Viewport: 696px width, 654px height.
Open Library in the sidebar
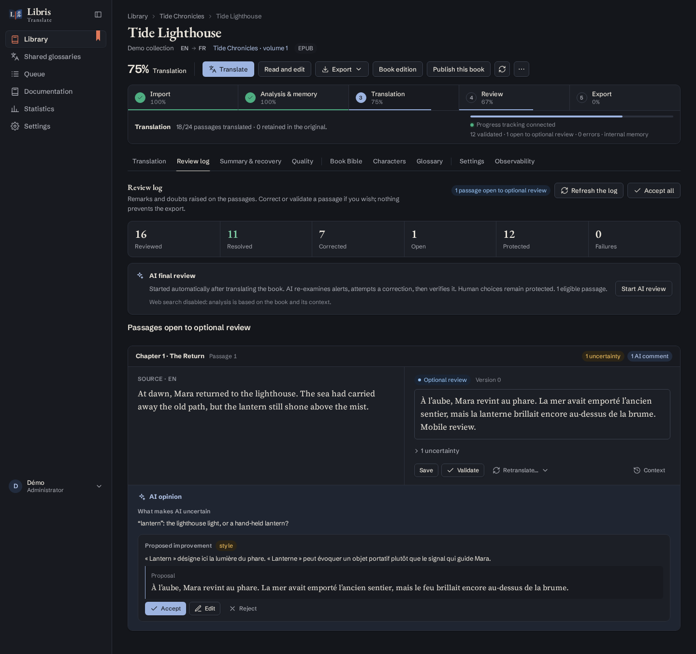(56, 39)
